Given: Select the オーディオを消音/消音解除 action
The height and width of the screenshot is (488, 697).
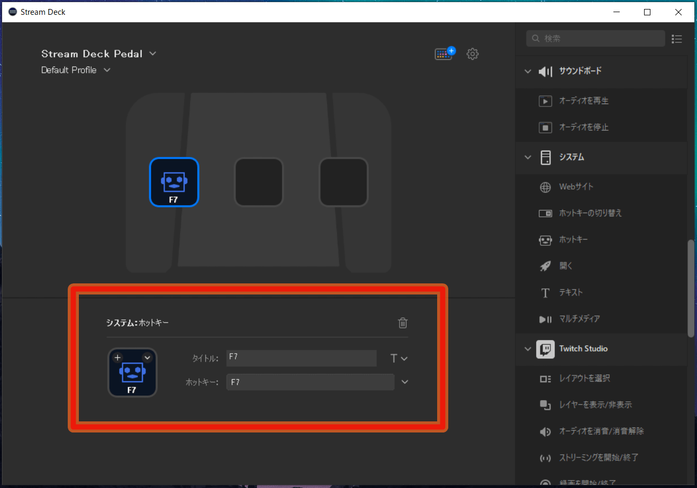Looking at the screenshot, I should tap(601, 431).
